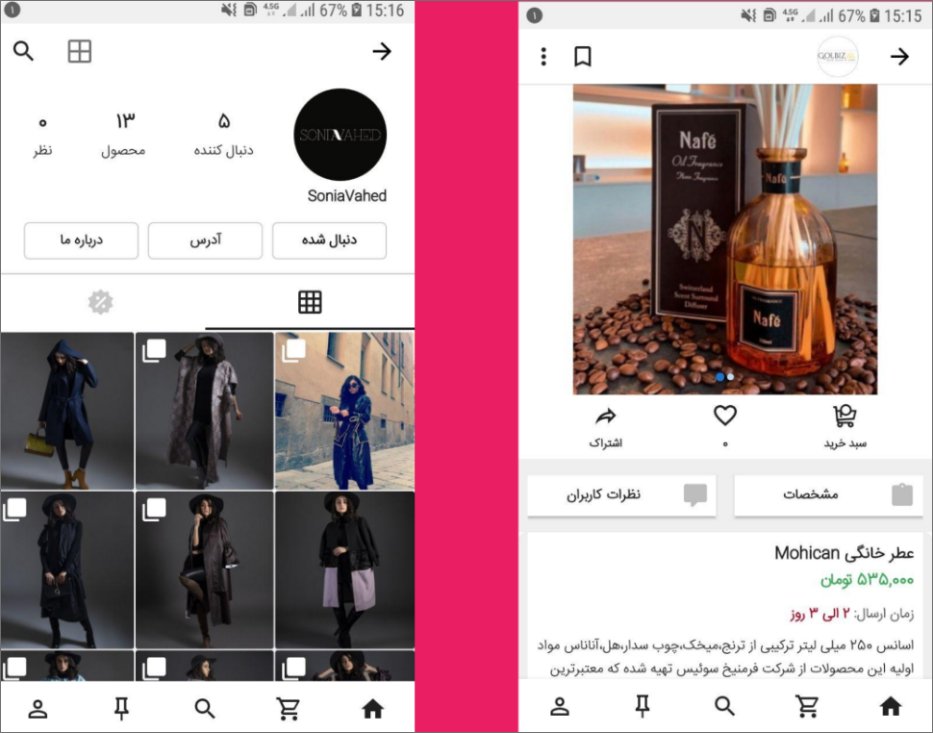Open the درباره ما about us button
This screenshot has height=733, width=933.
coord(82,240)
